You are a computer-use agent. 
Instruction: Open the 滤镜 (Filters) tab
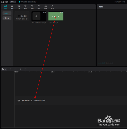[x=45, y=7]
